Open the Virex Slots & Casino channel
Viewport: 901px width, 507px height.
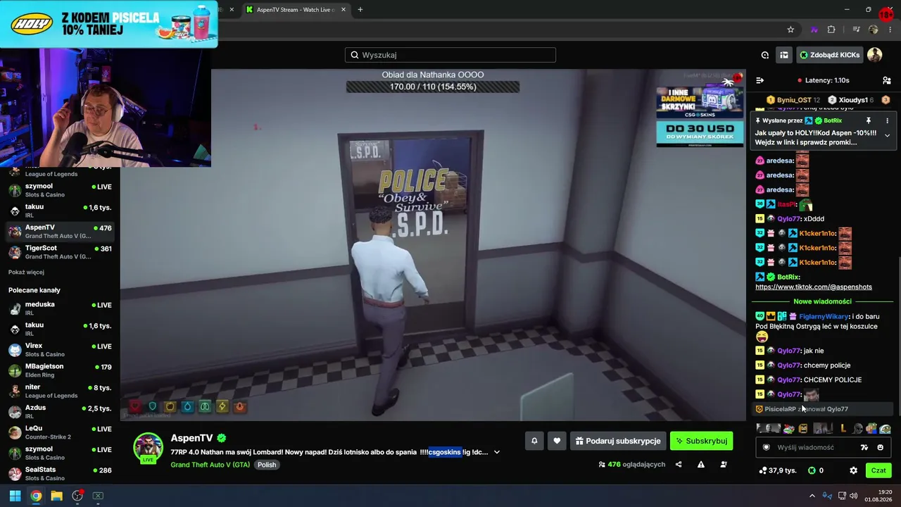(x=60, y=350)
